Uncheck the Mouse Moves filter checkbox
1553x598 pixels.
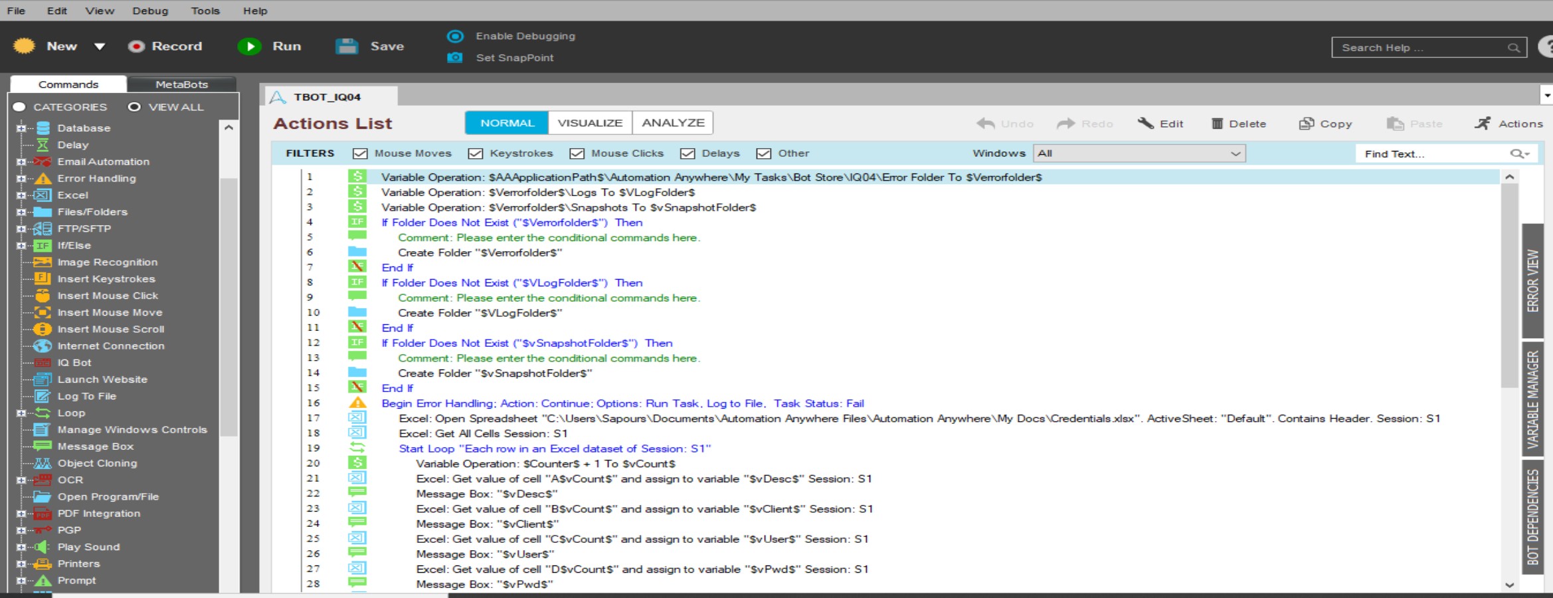[360, 153]
